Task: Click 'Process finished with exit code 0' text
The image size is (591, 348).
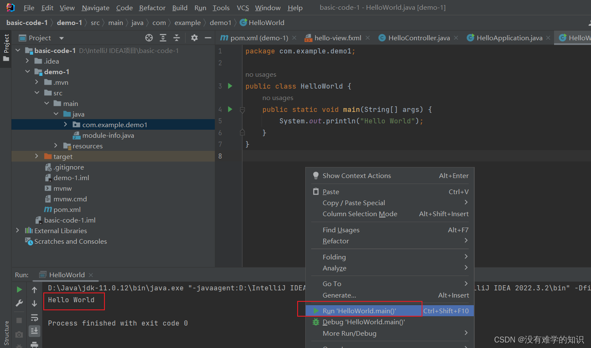Action: 118,323
